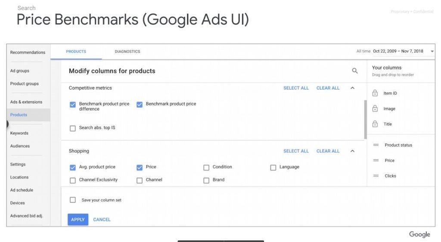Check the Save your column set box
441x242 pixels.
pyautogui.click(x=73, y=200)
